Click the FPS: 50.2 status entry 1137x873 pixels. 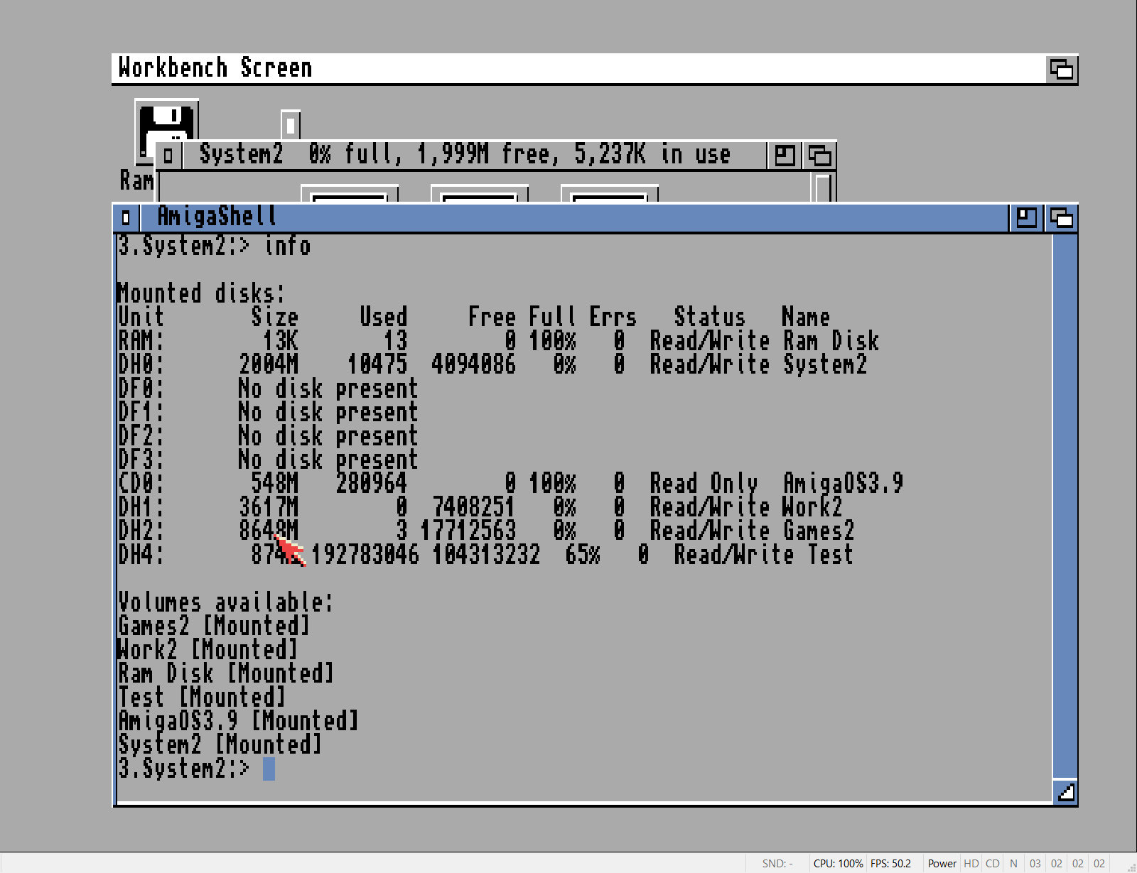pos(890,863)
